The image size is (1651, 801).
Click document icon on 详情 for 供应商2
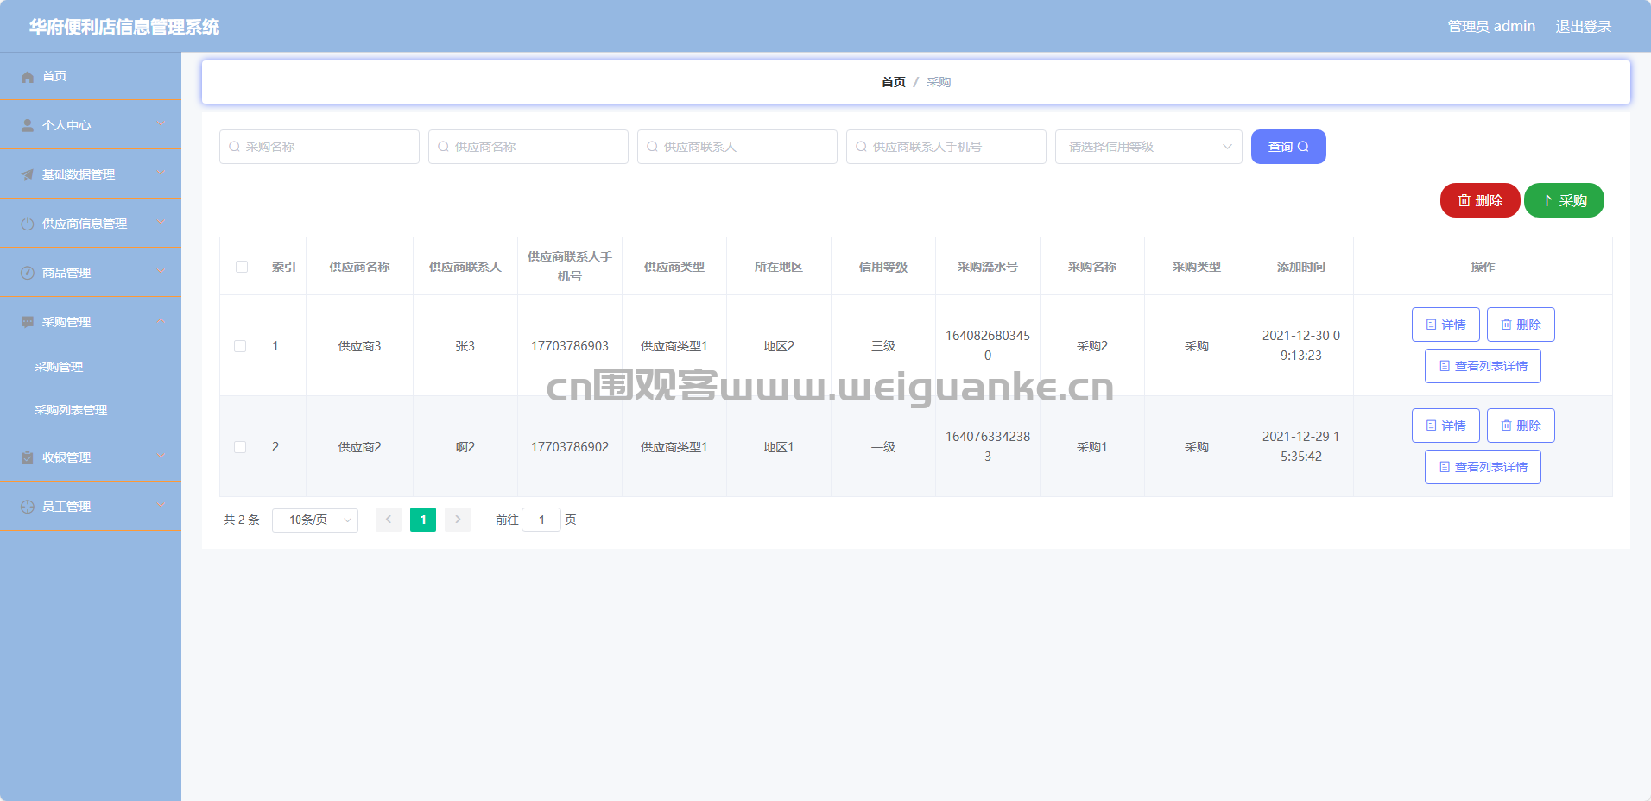click(x=1431, y=426)
